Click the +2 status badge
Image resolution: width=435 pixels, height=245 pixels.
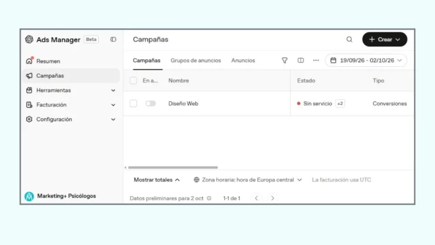pos(340,103)
